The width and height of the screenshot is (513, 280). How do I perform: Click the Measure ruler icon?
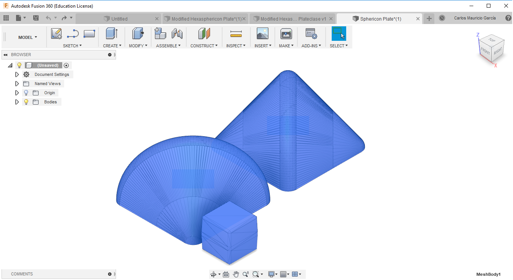[236, 34]
